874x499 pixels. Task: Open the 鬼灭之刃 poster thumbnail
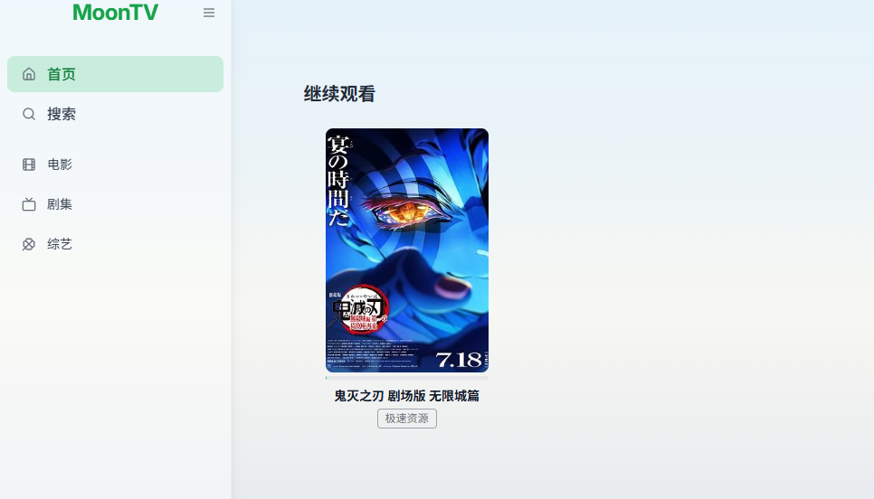pyautogui.click(x=407, y=250)
